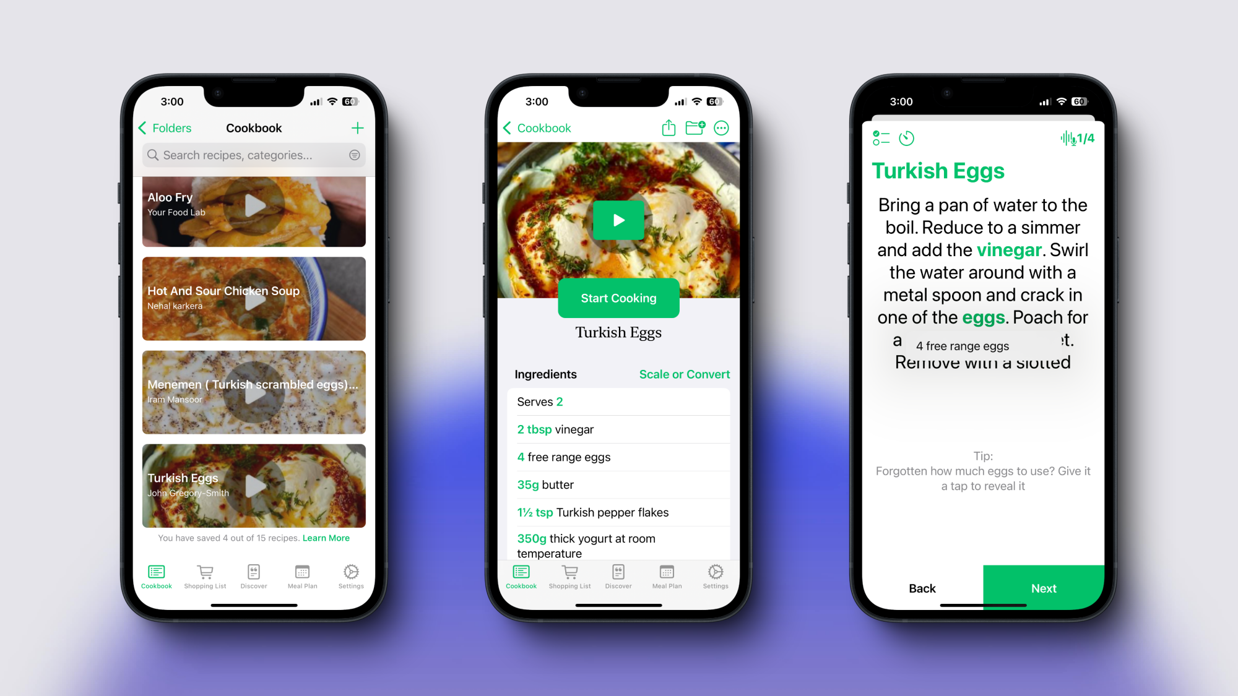The height and width of the screenshot is (696, 1238).
Task: Tap the share icon on Turkish Eggs recipe
Action: [x=669, y=127]
